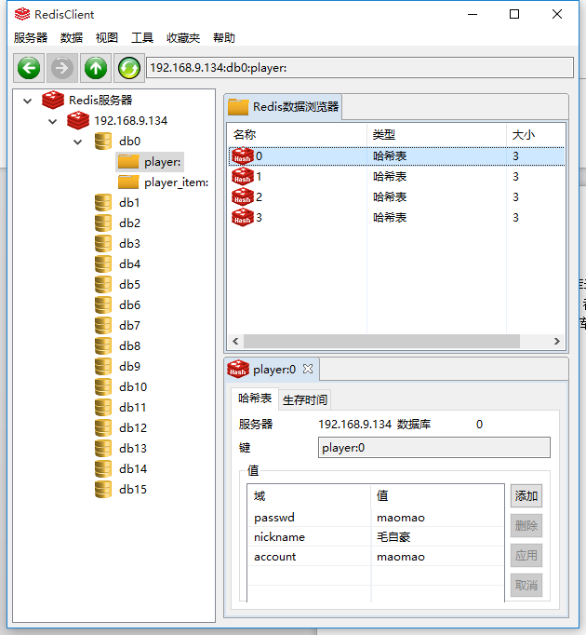Select the db0 database icon
Viewport: 586px width, 635px height.
click(103, 141)
